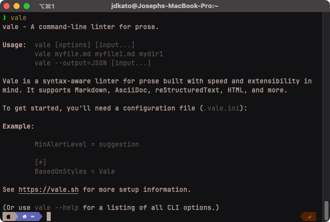Click the Apple logo prompt segment

[9, 216]
